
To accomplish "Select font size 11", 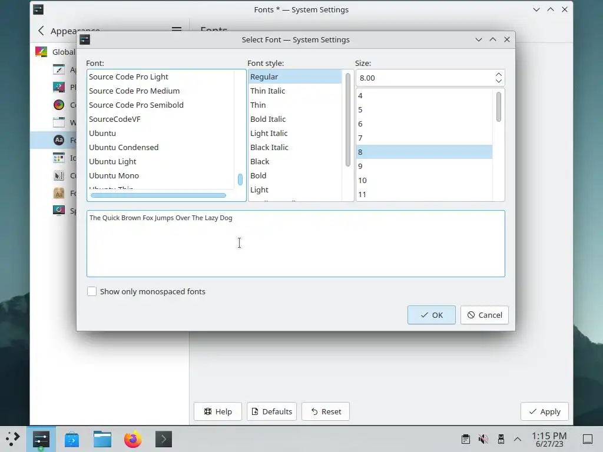I will point(425,194).
